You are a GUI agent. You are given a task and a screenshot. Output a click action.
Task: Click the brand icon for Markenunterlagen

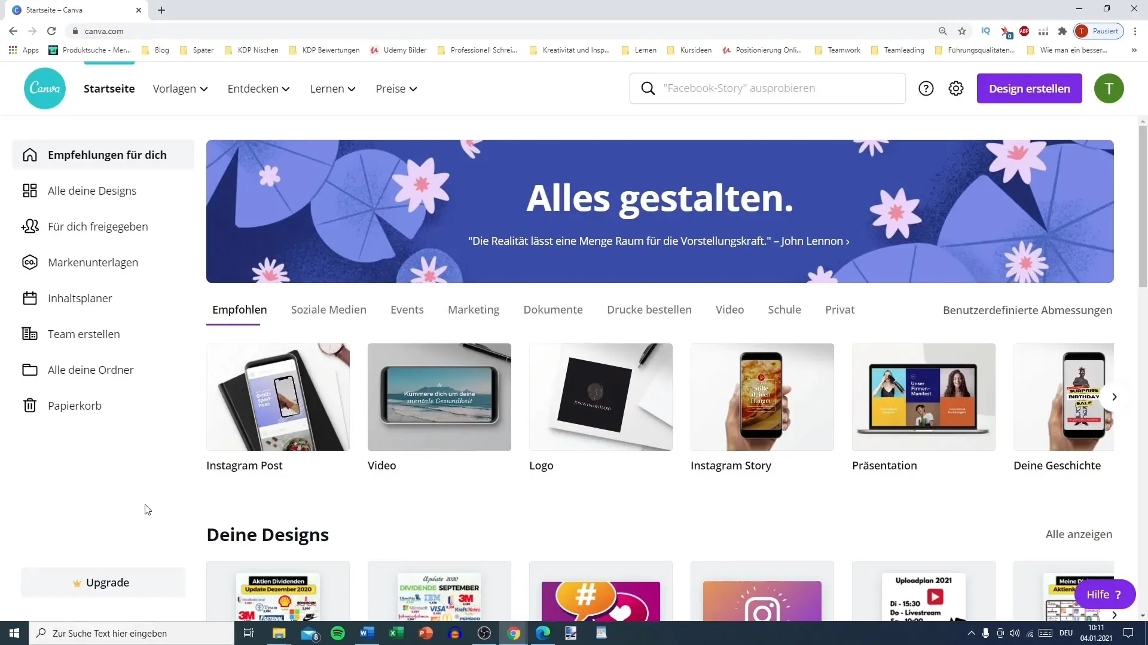pyautogui.click(x=30, y=262)
